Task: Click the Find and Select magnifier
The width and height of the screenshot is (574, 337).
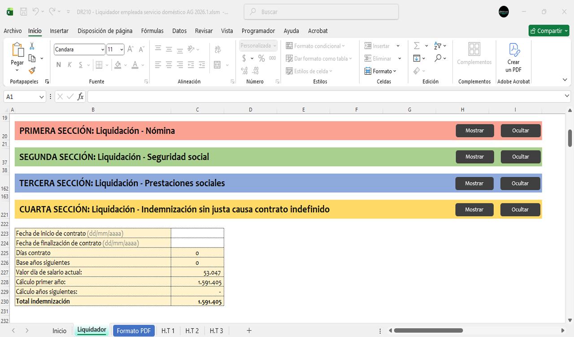Action: (x=438, y=58)
